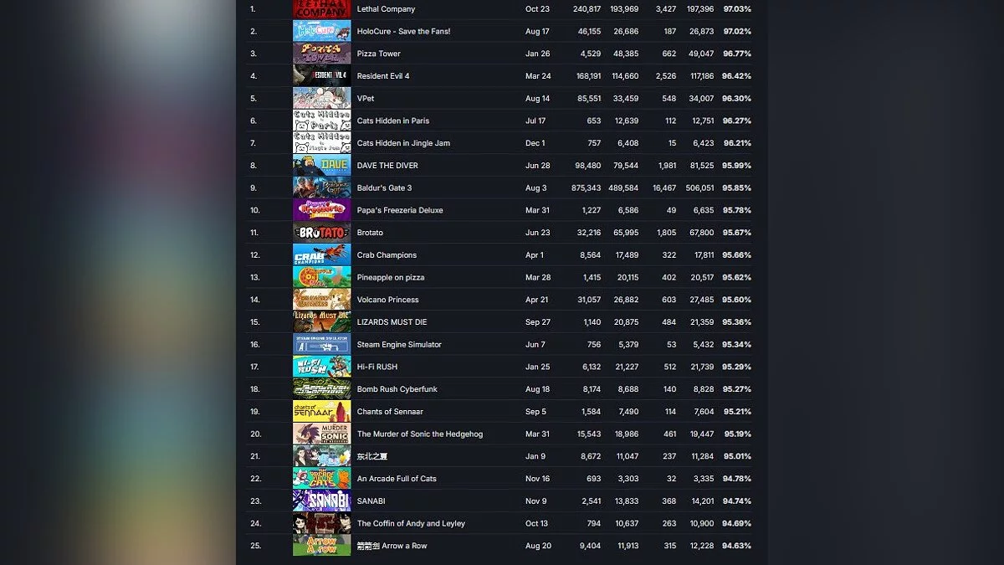Click the 箭箭剑 Arrow a Row link
1004x565 pixels.
pos(392,545)
